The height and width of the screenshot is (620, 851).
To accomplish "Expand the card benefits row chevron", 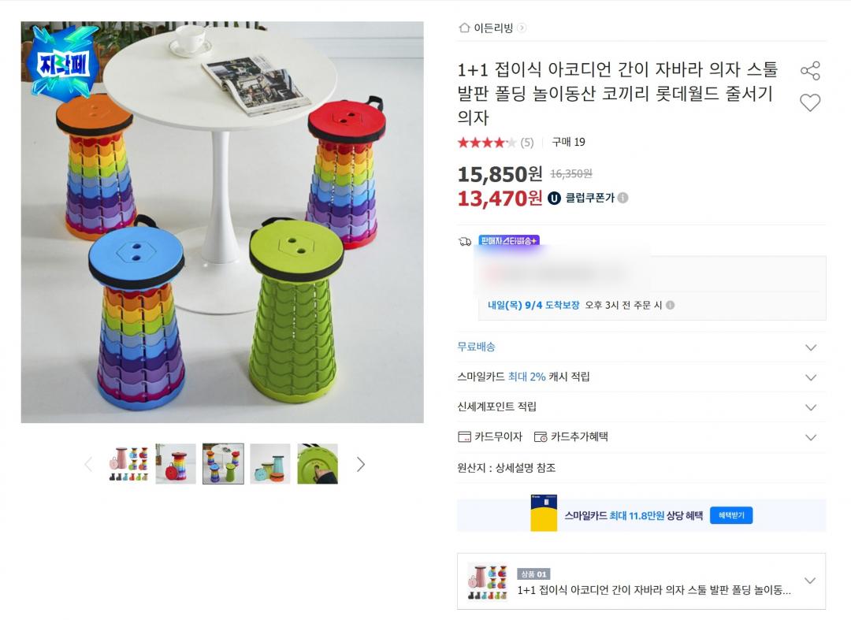I will pos(811,437).
